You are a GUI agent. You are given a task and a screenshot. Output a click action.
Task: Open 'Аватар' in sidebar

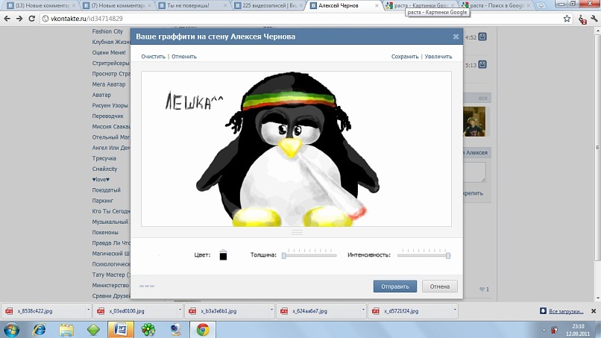click(101, 95)
